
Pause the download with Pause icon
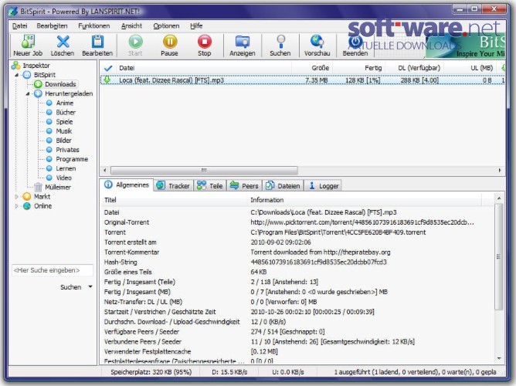169,46
